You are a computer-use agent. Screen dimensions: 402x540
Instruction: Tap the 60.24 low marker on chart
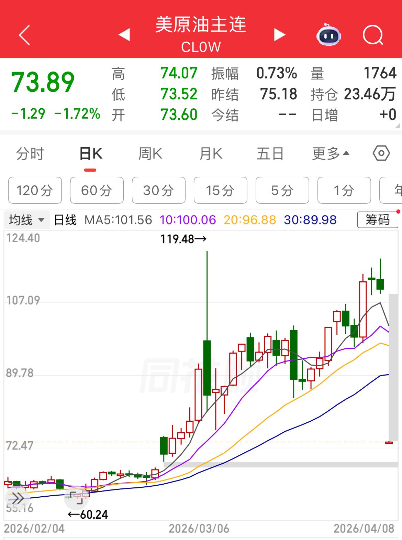[x=88, y=515]
